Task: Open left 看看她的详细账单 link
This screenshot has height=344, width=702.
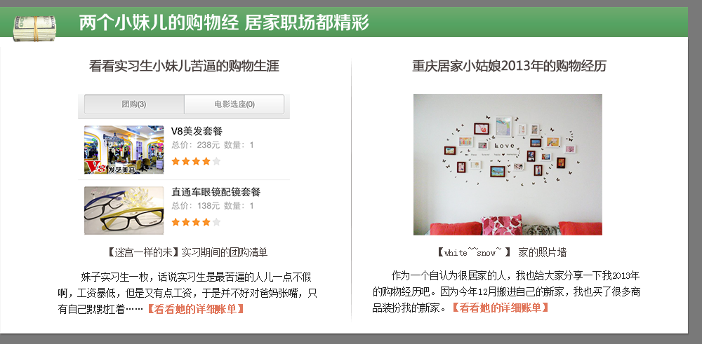Action: point(196,309)
